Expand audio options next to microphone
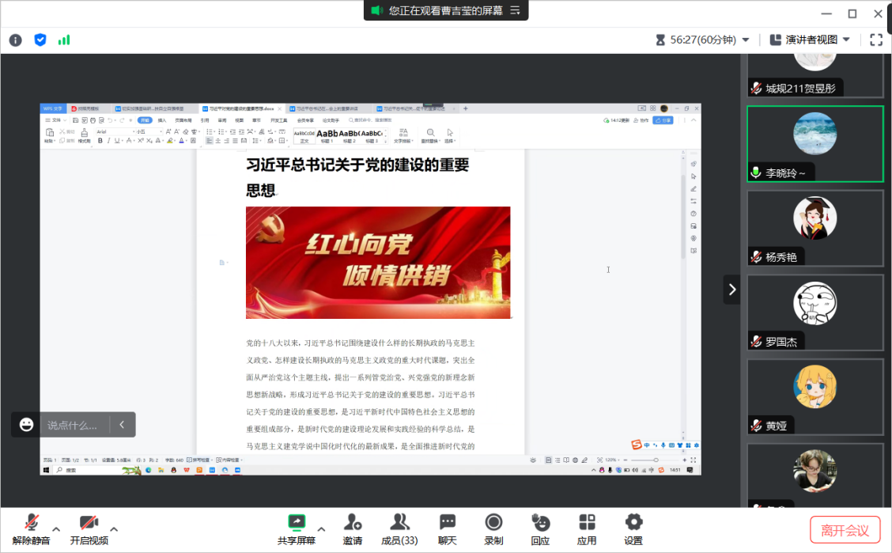The image size is (892, 553). 56,529
